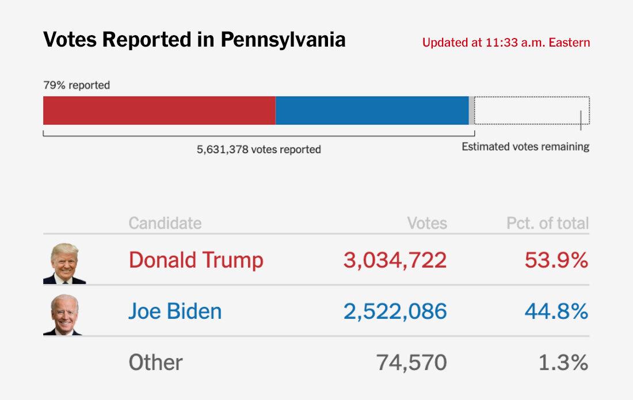
Task: Click the 5,631,378 votes reported label
Action: [258, 150]
